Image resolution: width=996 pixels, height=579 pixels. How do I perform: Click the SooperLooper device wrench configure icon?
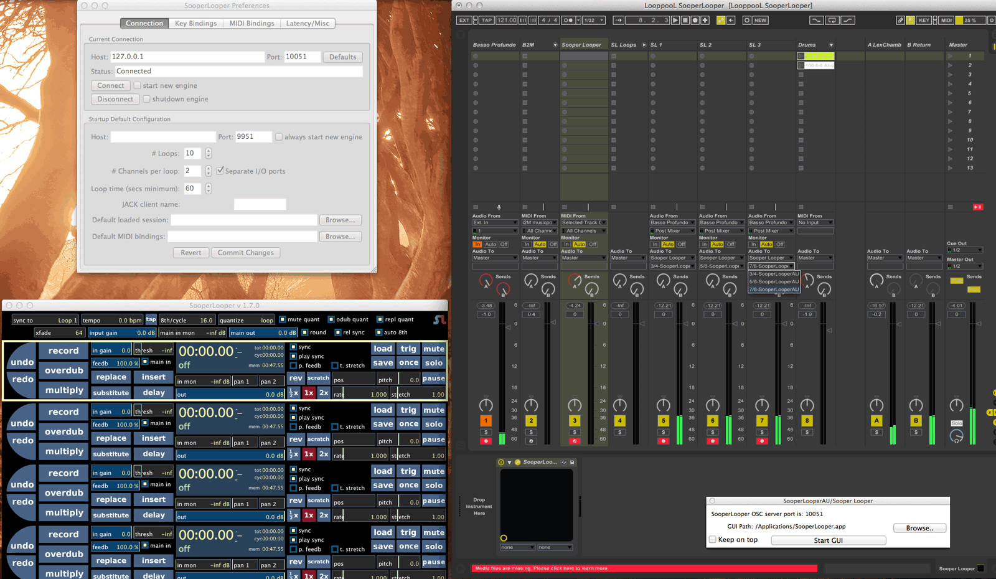point(517,462)
